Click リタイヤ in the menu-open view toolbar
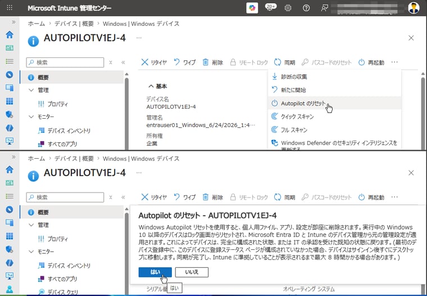Image resolution: width=427 pixels, height=296 pixels. 154,62
